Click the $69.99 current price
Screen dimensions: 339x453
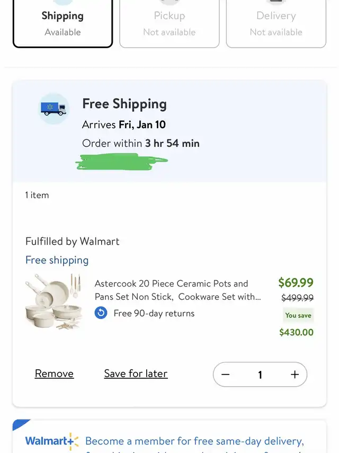[296, 283]
